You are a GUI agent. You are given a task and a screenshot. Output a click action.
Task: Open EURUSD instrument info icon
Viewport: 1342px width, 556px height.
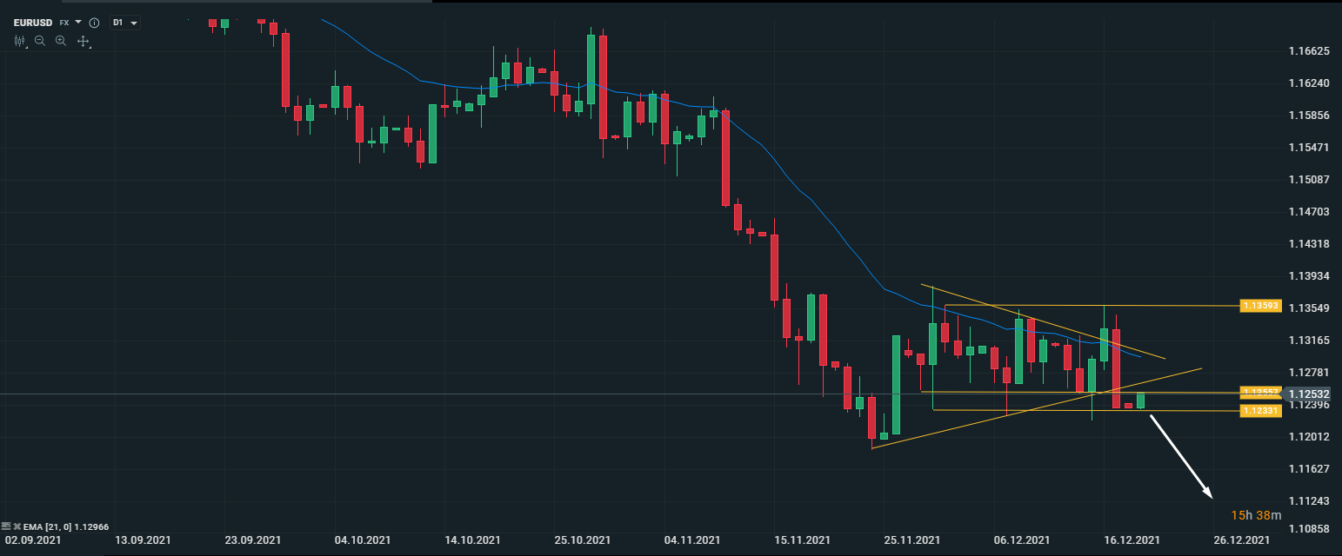tap(94, 23)
